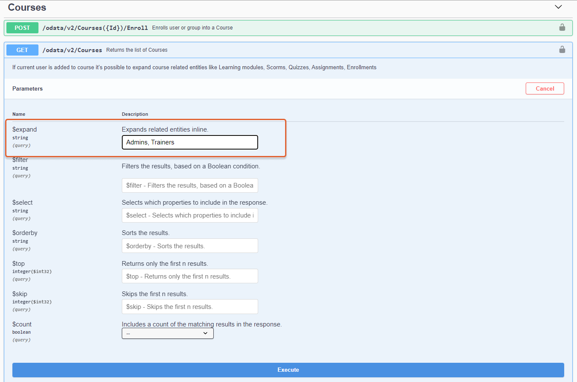Click the /odata/v2/Courses({Id})/Enroll path

95,28
